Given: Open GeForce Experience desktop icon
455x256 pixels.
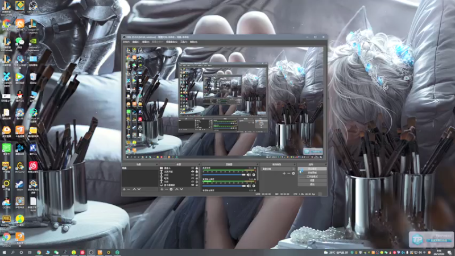Looking at the screenshot, I should click(x=33, y=45).
